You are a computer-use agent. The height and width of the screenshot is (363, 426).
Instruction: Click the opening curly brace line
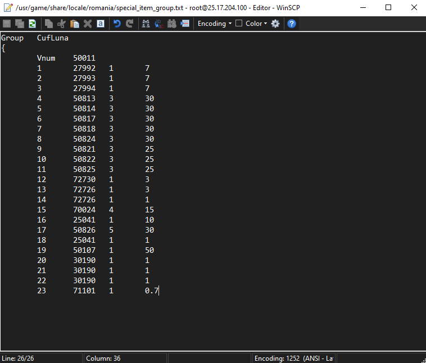(3, 48)
